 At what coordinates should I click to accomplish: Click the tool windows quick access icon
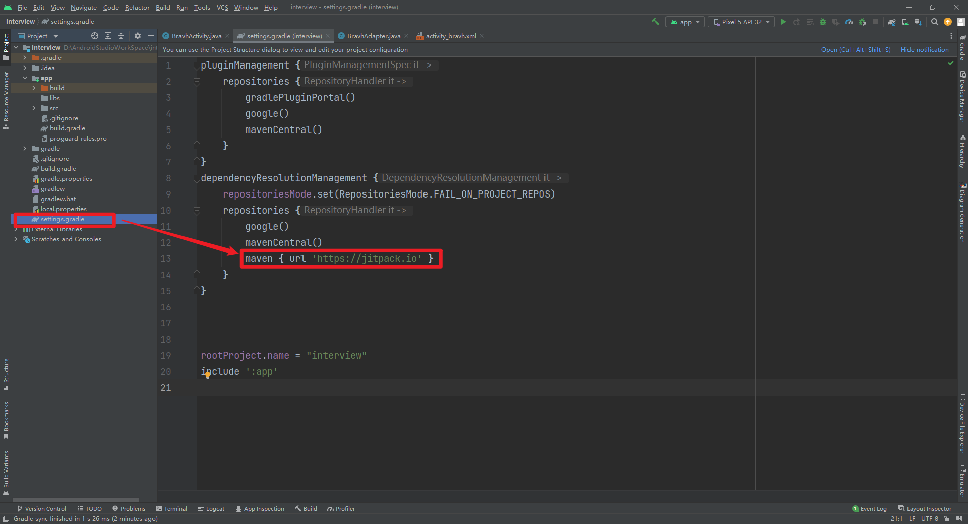[x=6, y=518]
